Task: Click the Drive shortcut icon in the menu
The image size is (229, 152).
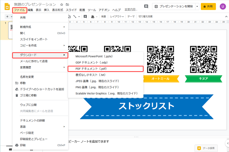Action: click(x=17, y=89)
